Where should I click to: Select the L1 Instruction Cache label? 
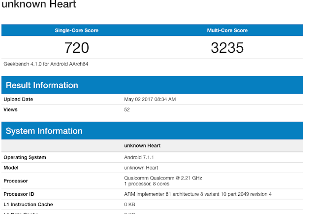[x=28, y=204]
